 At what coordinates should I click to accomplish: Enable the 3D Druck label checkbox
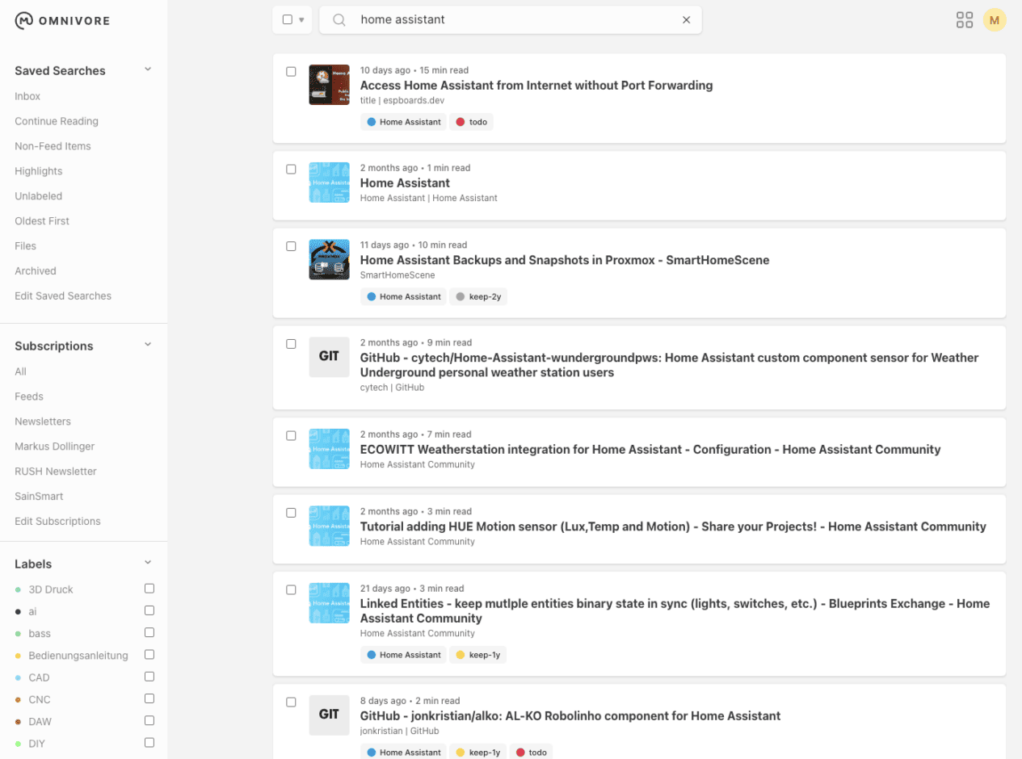pos(149,589)
